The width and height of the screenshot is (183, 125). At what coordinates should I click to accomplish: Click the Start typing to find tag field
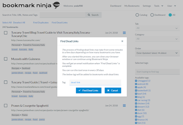coord(157,72)
